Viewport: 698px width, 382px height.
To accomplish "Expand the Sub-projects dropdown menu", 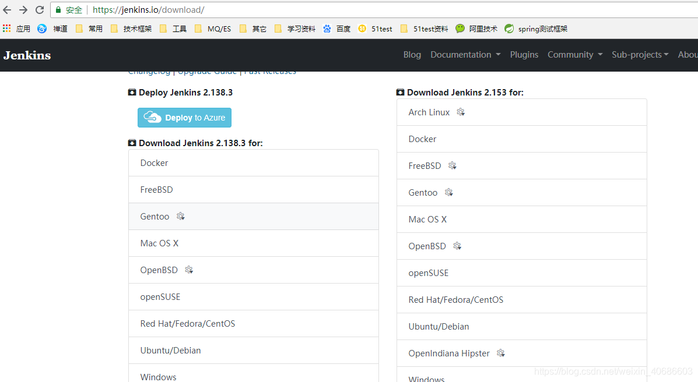I will (640, 55).
